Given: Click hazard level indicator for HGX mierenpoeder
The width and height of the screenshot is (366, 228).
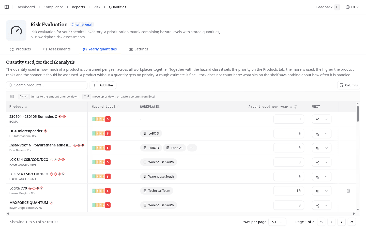Looking at the screenshot, I should point(101,134).
